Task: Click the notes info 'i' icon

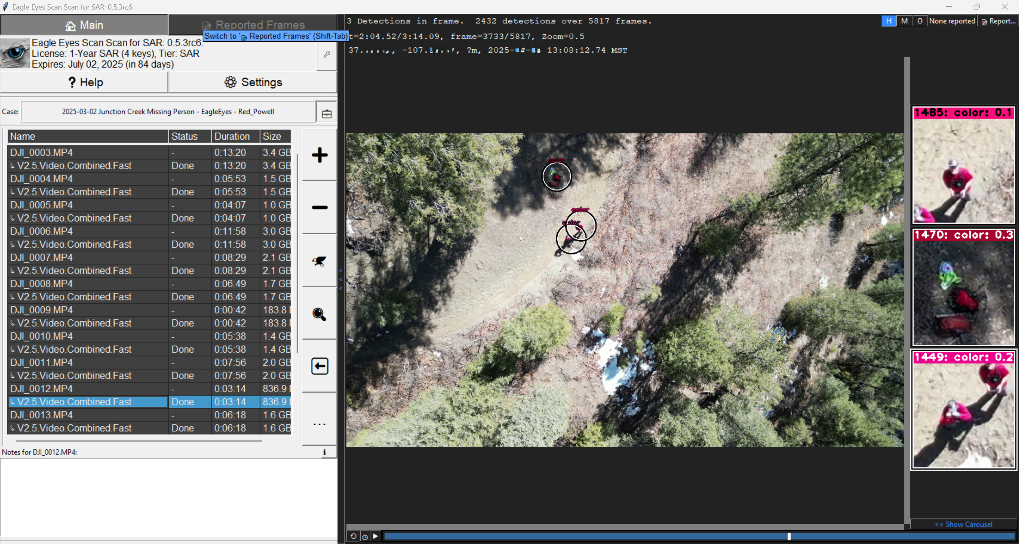Action: coord(324,452)
